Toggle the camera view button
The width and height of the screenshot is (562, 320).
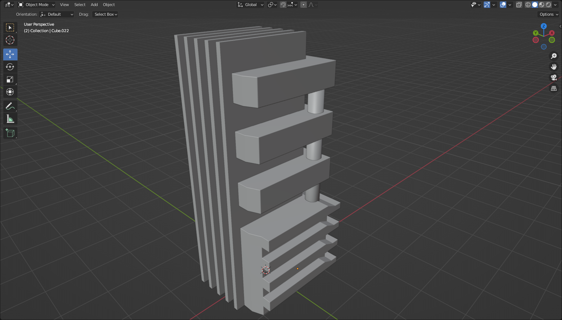554,77
